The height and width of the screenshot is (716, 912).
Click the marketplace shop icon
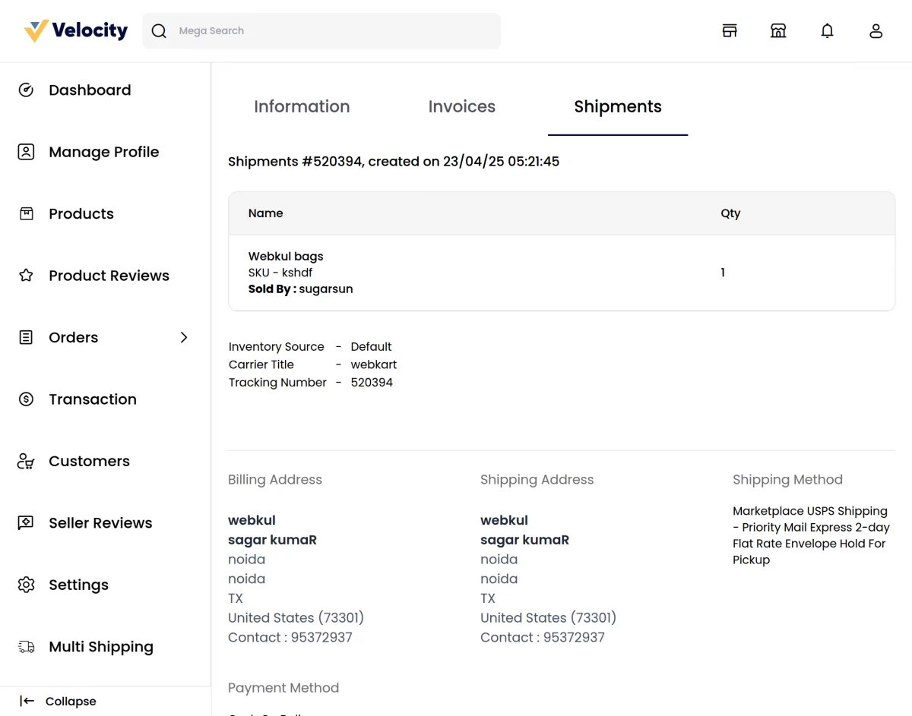778,30
